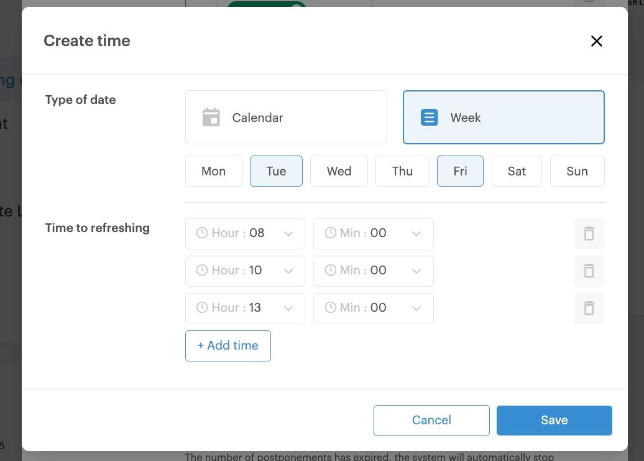Viewport: 644px width, 461px height.
Task: Select Saturday as a refresh day
Action: click(x=517, y=171)
